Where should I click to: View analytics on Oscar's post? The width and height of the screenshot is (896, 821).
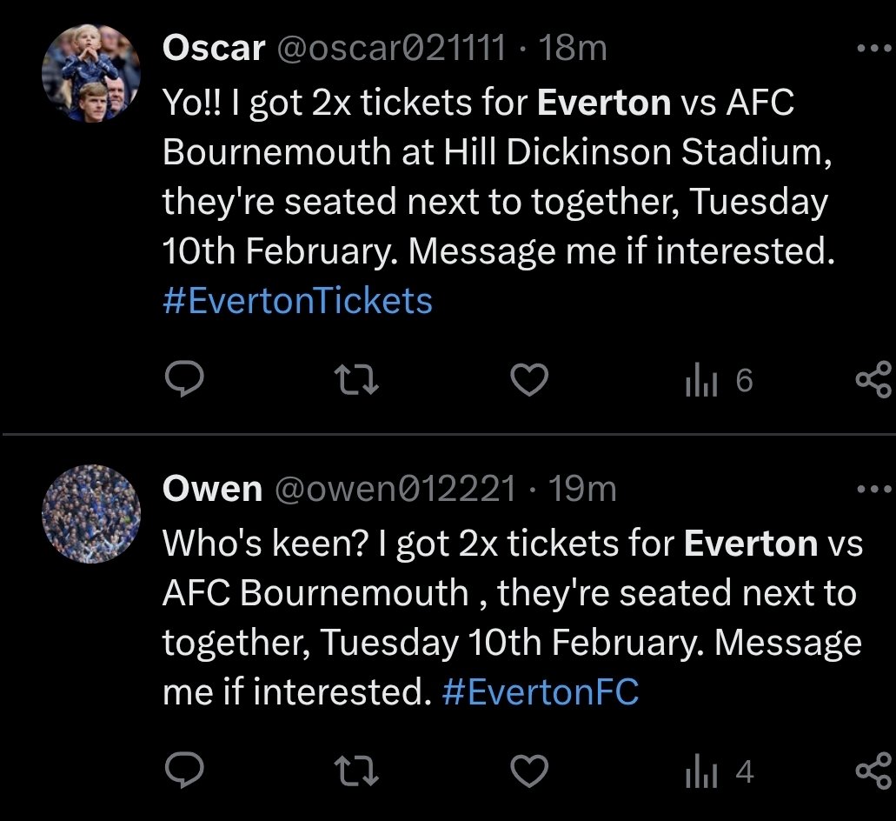click(717, 380)
